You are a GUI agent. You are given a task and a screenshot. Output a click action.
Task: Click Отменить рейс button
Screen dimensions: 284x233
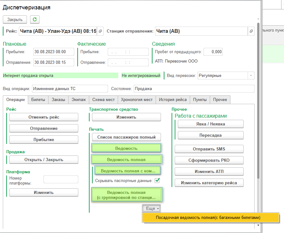44,117
